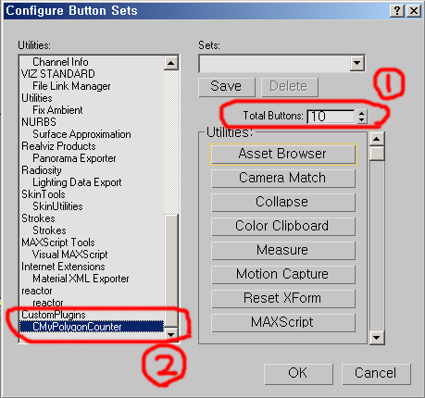This screenshot has width=425, height=398.
Task: Click the MAXScript button slot
Action: point(283,322)
